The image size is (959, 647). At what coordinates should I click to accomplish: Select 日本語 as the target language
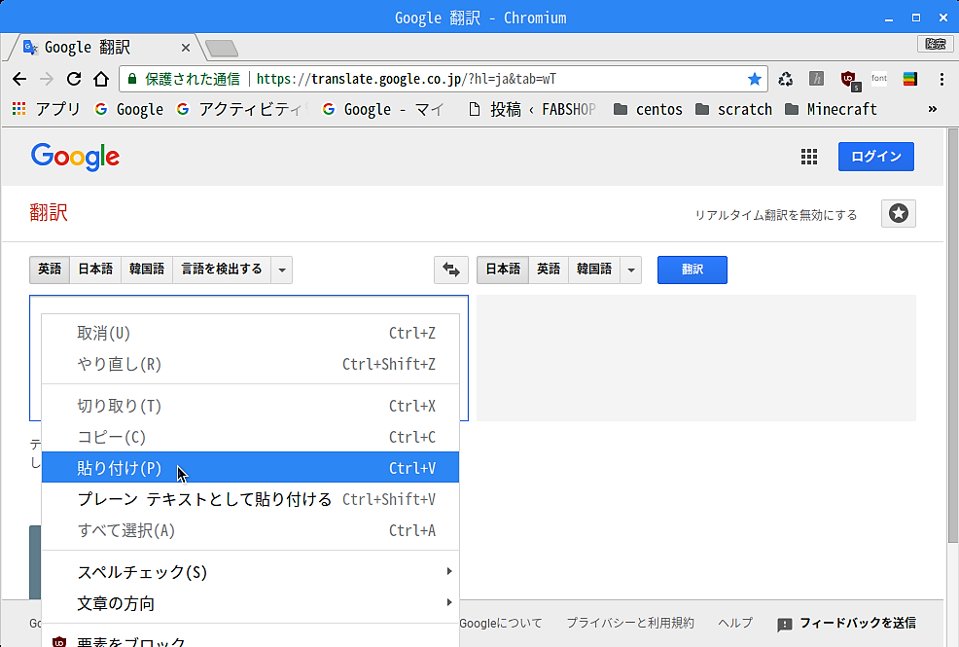[503, 270]
